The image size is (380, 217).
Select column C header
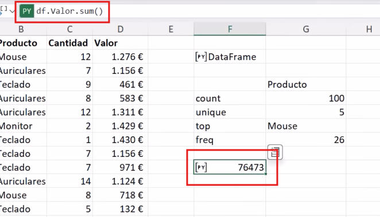click(x=70, y=29)
